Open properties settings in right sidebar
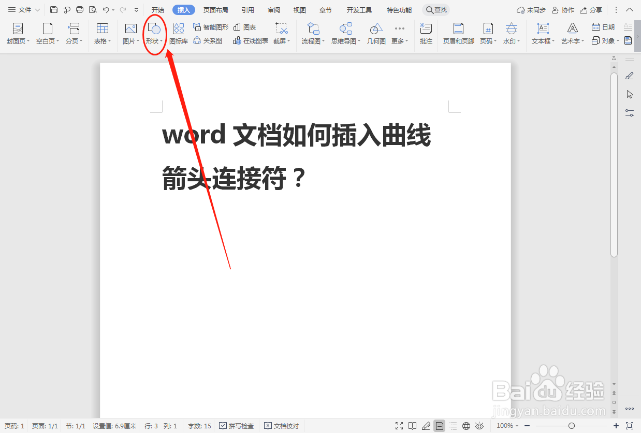 (x=630, y=112)
